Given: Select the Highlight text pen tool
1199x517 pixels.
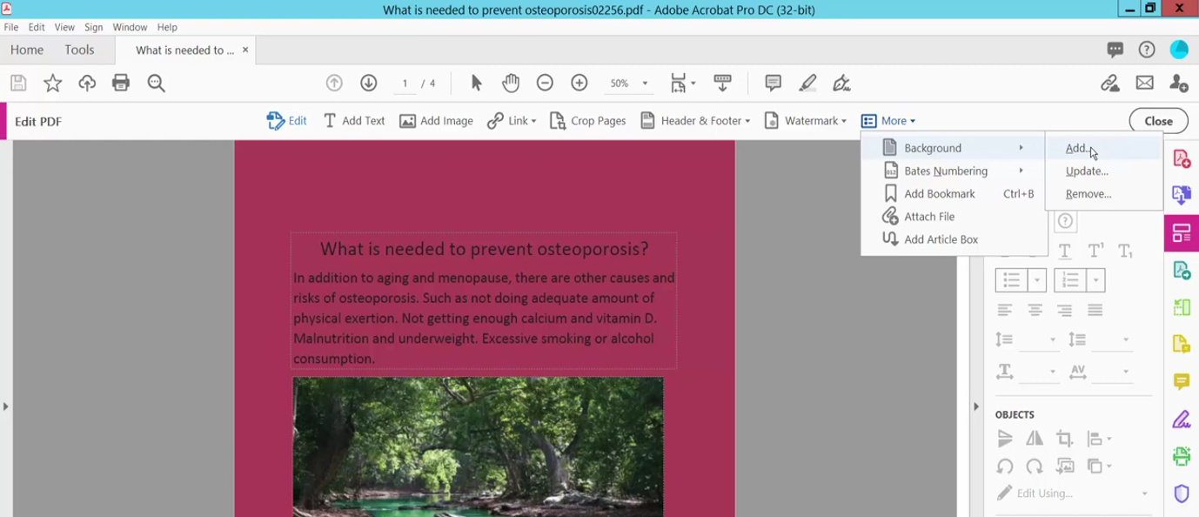Looking at the screenshot, I should pyautogui.click(x=807, y=84).
